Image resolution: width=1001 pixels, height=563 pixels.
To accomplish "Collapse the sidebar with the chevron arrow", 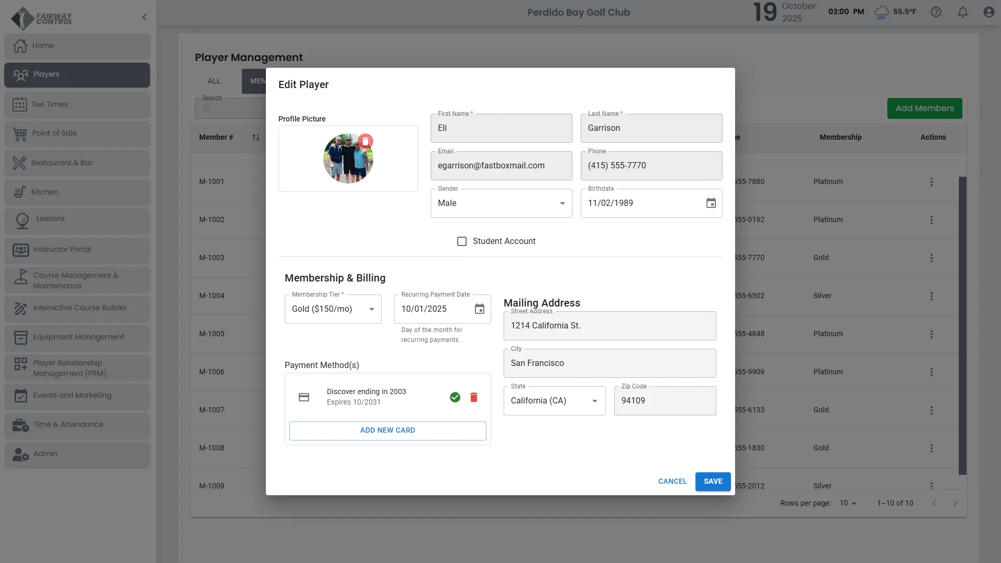I will point(144,17).
